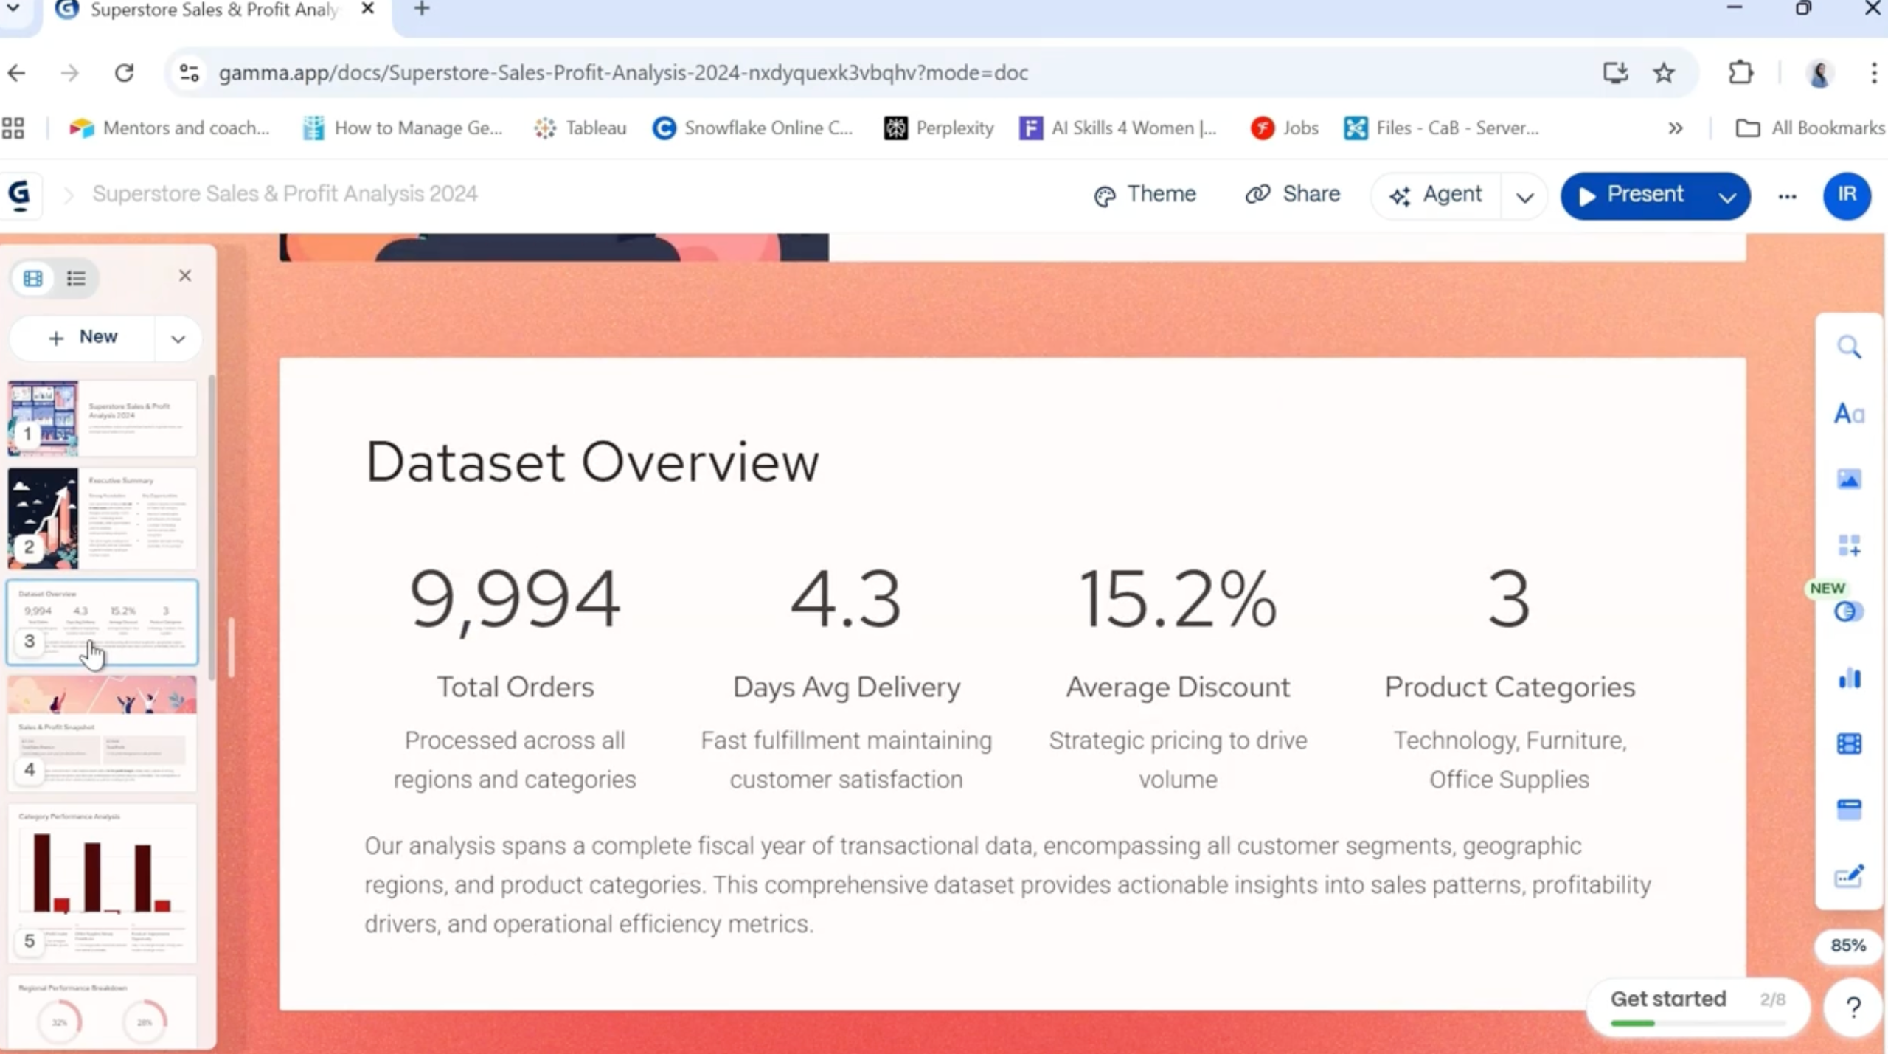Open the charts and diagrams icon

1849,678
